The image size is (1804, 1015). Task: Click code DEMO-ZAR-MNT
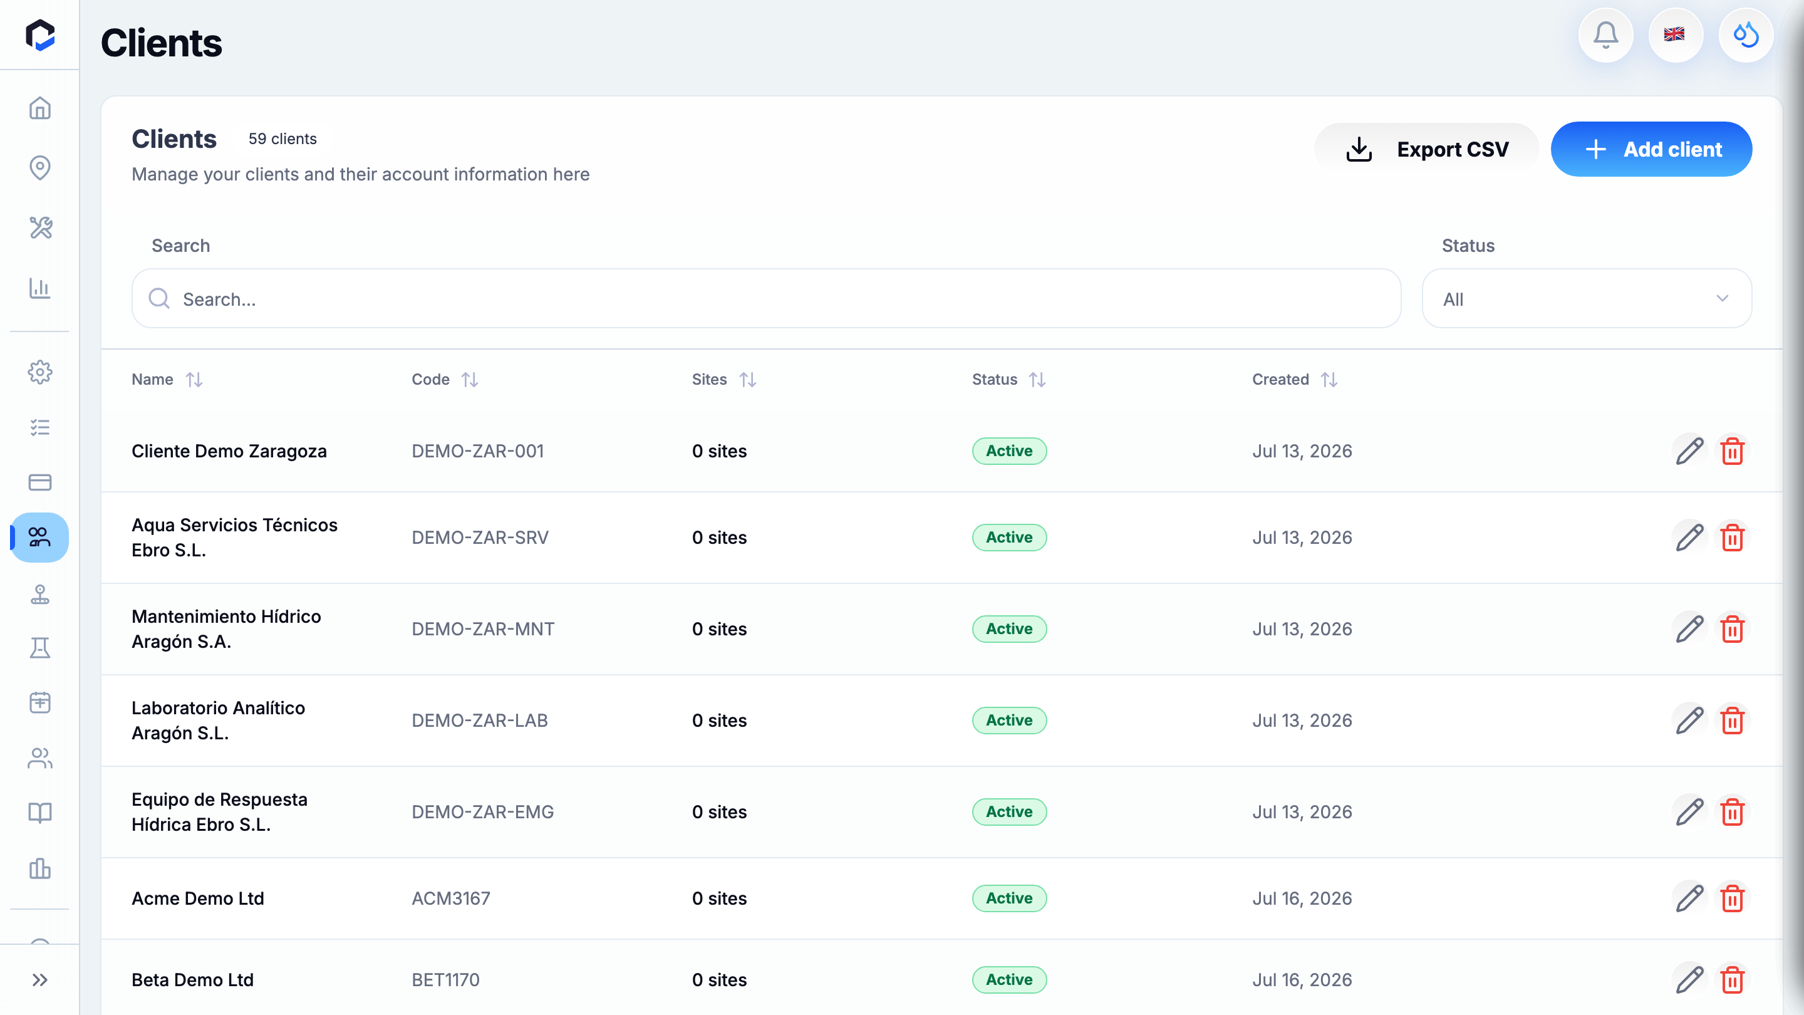click(482, 629)
